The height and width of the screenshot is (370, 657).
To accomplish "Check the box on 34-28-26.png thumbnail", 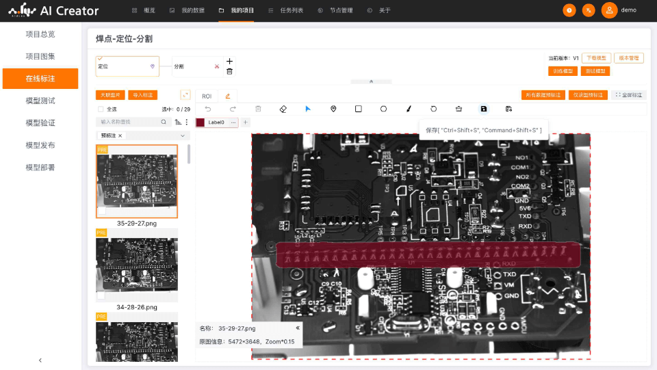I will [x=102, y=296].
